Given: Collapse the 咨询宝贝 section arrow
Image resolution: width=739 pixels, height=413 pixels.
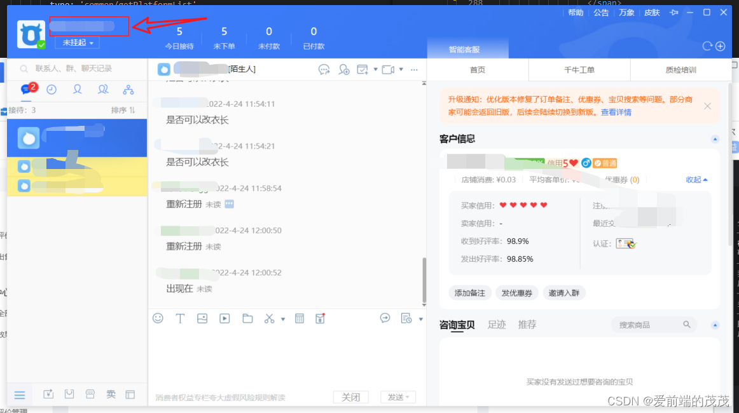Looking at the screenshot, I should click(715, 325).
